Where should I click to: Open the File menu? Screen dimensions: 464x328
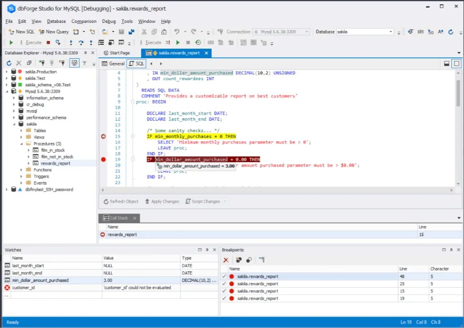[9, 21]
